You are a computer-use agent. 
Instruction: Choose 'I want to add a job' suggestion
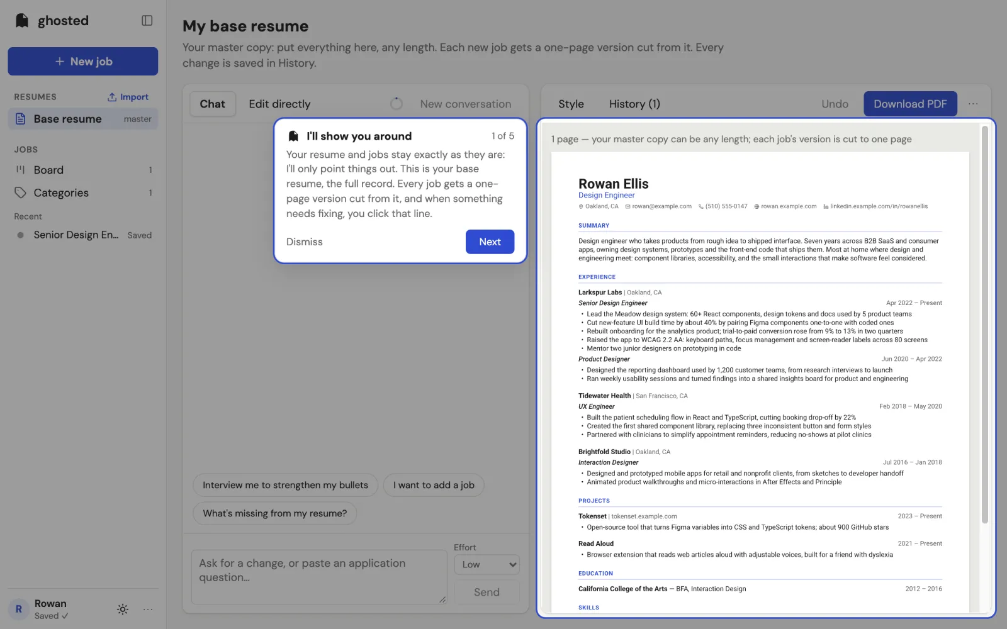(434, 485)
